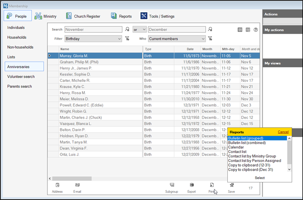The width and height of the screenshot is (303, 200).
Task: Click the Save star icon
Action: tap(231, 185)
